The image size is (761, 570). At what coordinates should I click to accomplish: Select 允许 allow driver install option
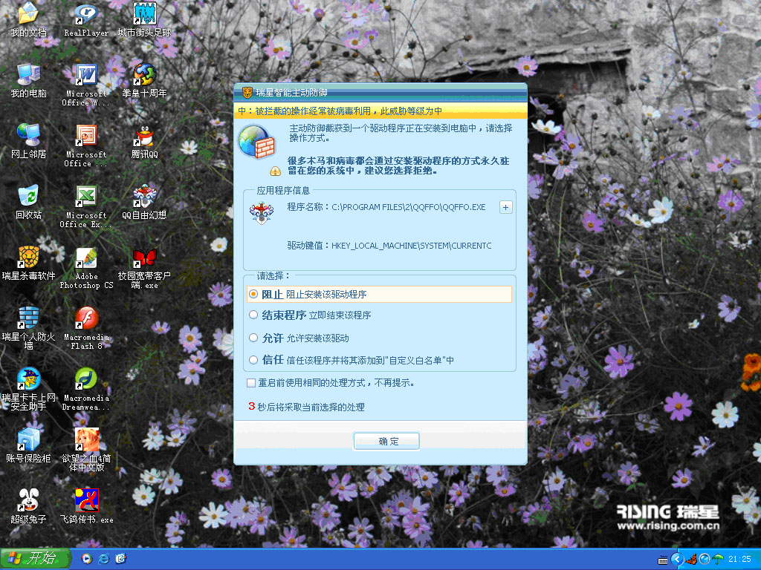299,338
